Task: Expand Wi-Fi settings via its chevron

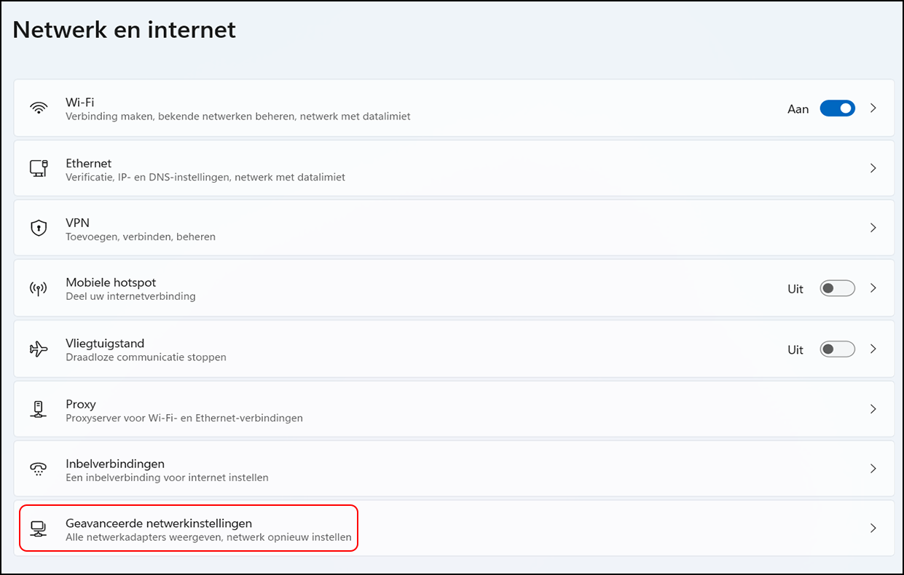Action: click(x=873, y=108)
